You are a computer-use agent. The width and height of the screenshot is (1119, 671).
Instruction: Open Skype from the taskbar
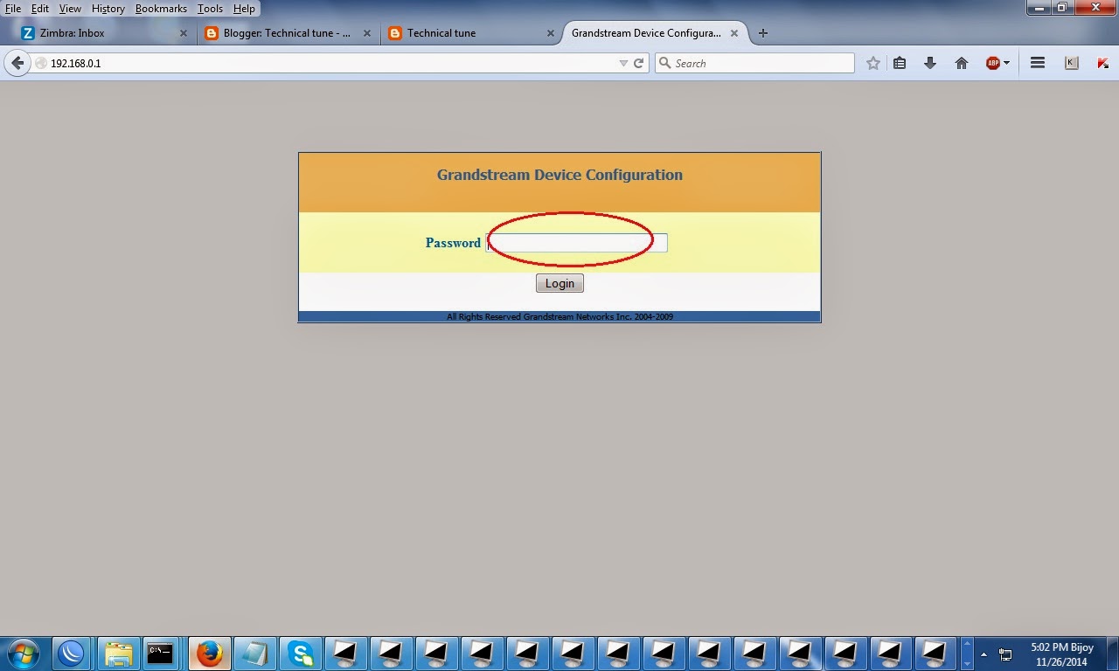click(x=301, y=653)
